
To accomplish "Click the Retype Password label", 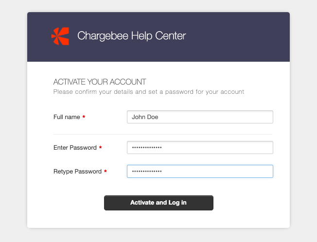I will click(x=77, y=172).
